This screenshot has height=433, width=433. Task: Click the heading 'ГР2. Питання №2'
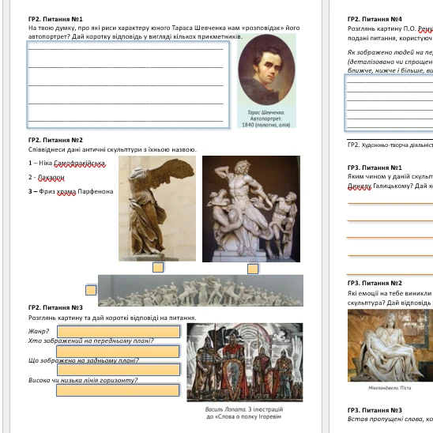tap(55, 140)
